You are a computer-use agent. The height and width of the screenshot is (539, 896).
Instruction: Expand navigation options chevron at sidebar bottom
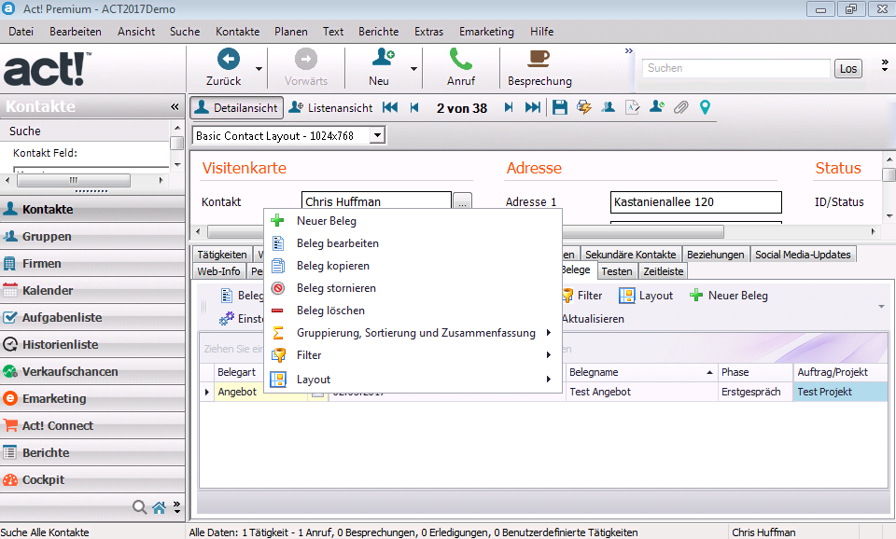point(177,507)
